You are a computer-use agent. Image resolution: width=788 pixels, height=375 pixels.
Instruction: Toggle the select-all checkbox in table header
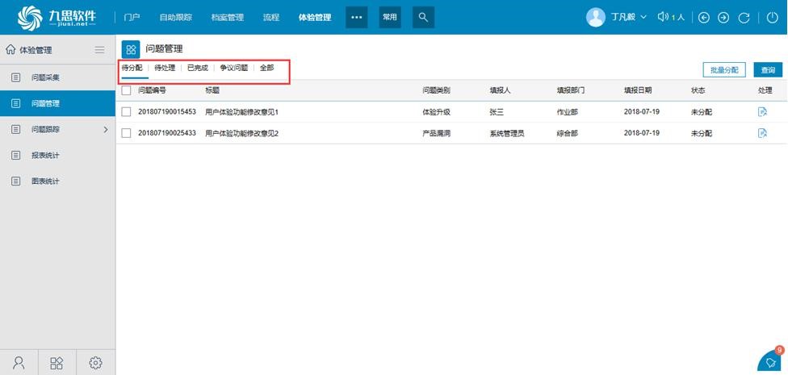coord(126,91)
